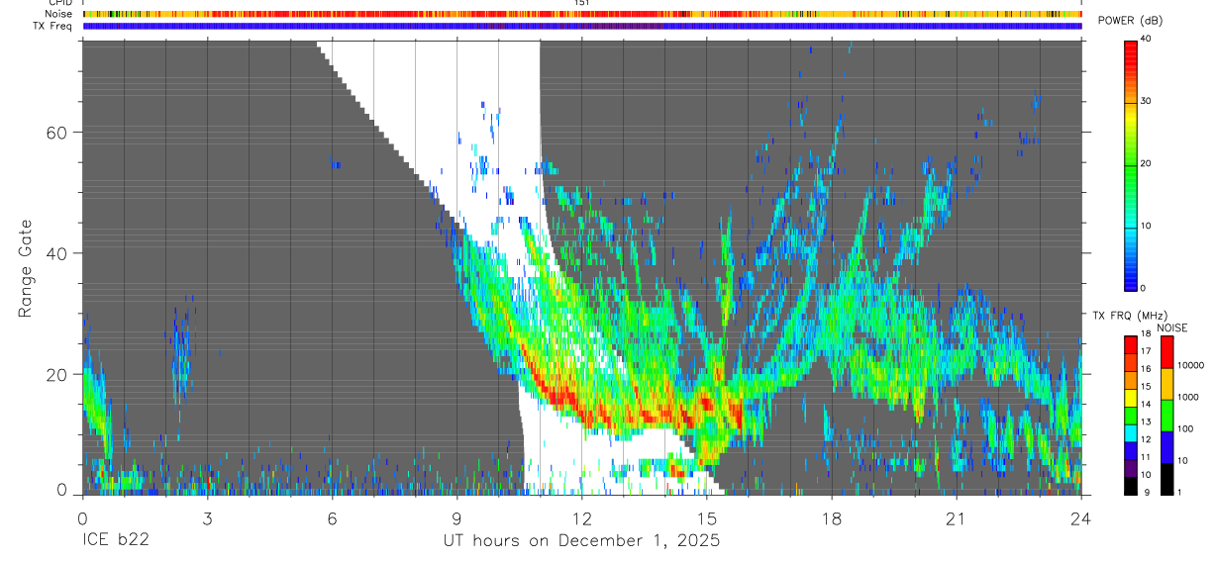This screenshot has width=1216, height=561.
Task: Click the '9' tick on the UT hours axis
Action: click(x=456, y=517)
